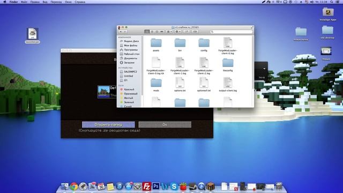Click the Ok button in Minecraft window
The height and width of the screenshot is (193, 343).
[165, 124]
